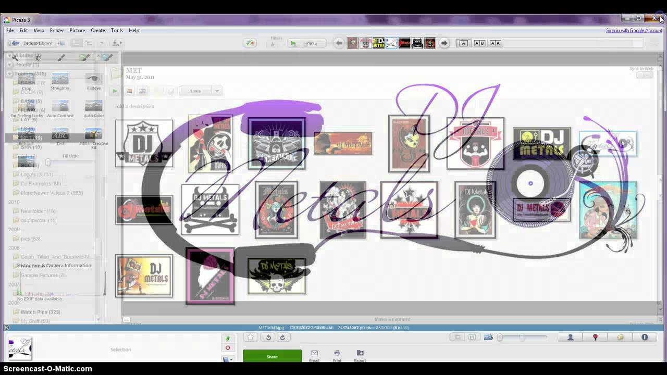
Task: Toggle the Properties info panel icon
Action: pos(645,337)
